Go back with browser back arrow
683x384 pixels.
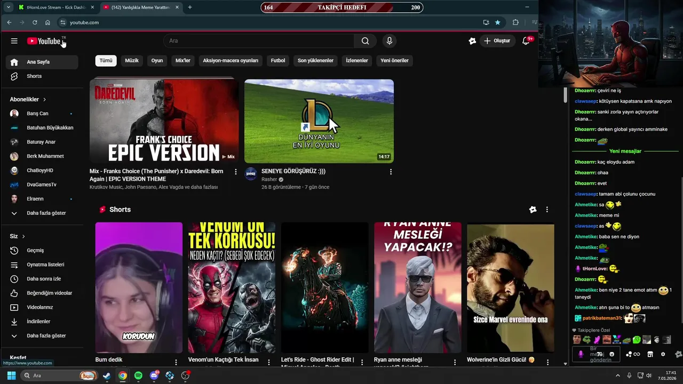[9, 22]
